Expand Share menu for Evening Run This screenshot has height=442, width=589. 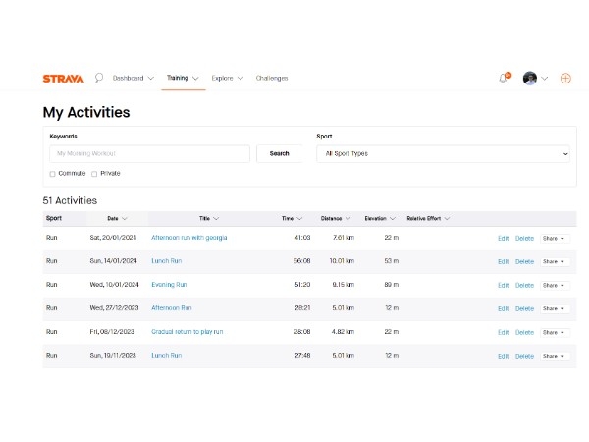tap(555, 286)
